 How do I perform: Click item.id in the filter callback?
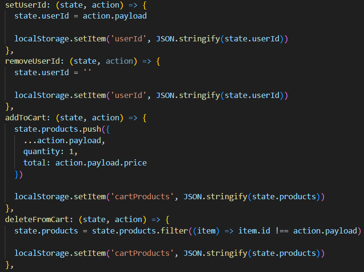(x=254, y=231)
